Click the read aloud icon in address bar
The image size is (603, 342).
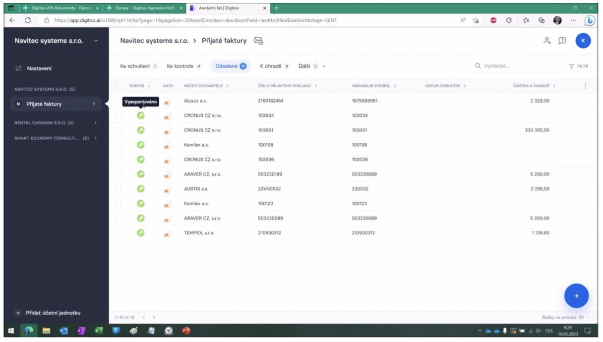point(463,20)
